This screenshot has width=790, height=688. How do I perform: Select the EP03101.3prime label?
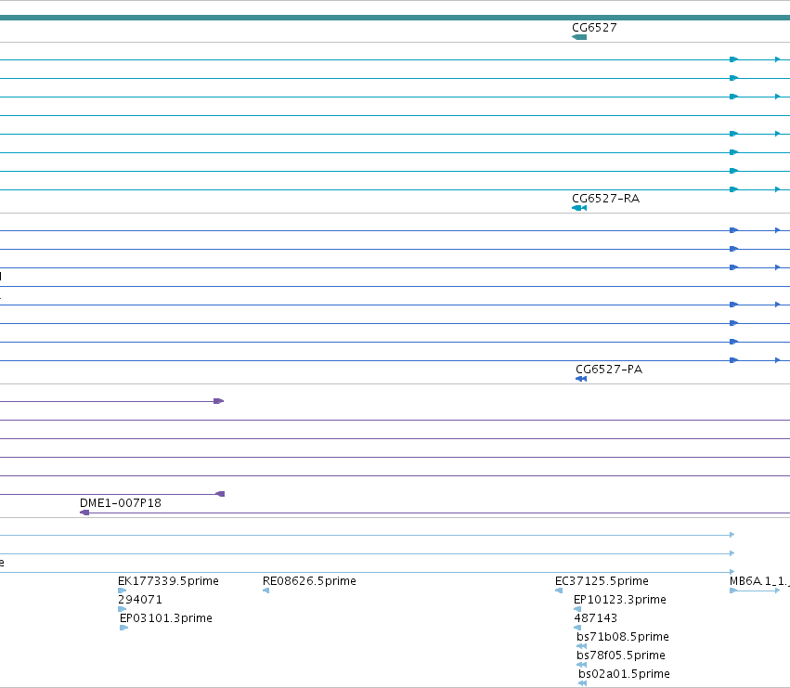[x=166, y=618]
